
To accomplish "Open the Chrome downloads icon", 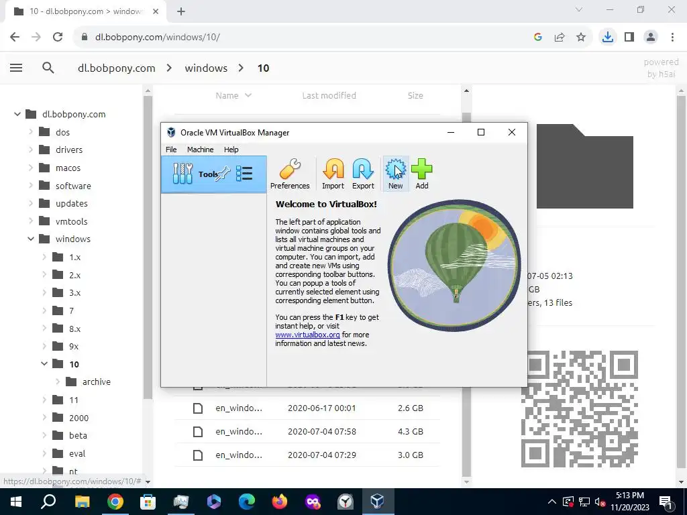I will 607,38.
